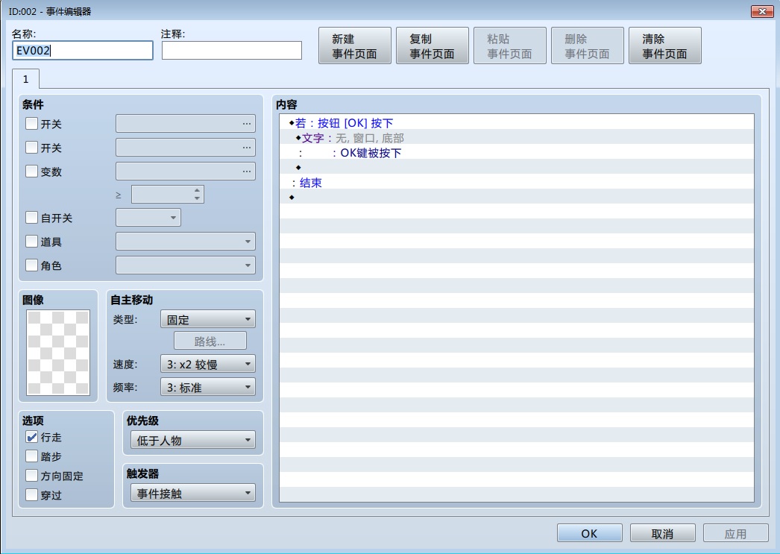The width and height of the screenshot is (780, 554).
Task: Click the 复制事件页面 button
Action: 433,45
